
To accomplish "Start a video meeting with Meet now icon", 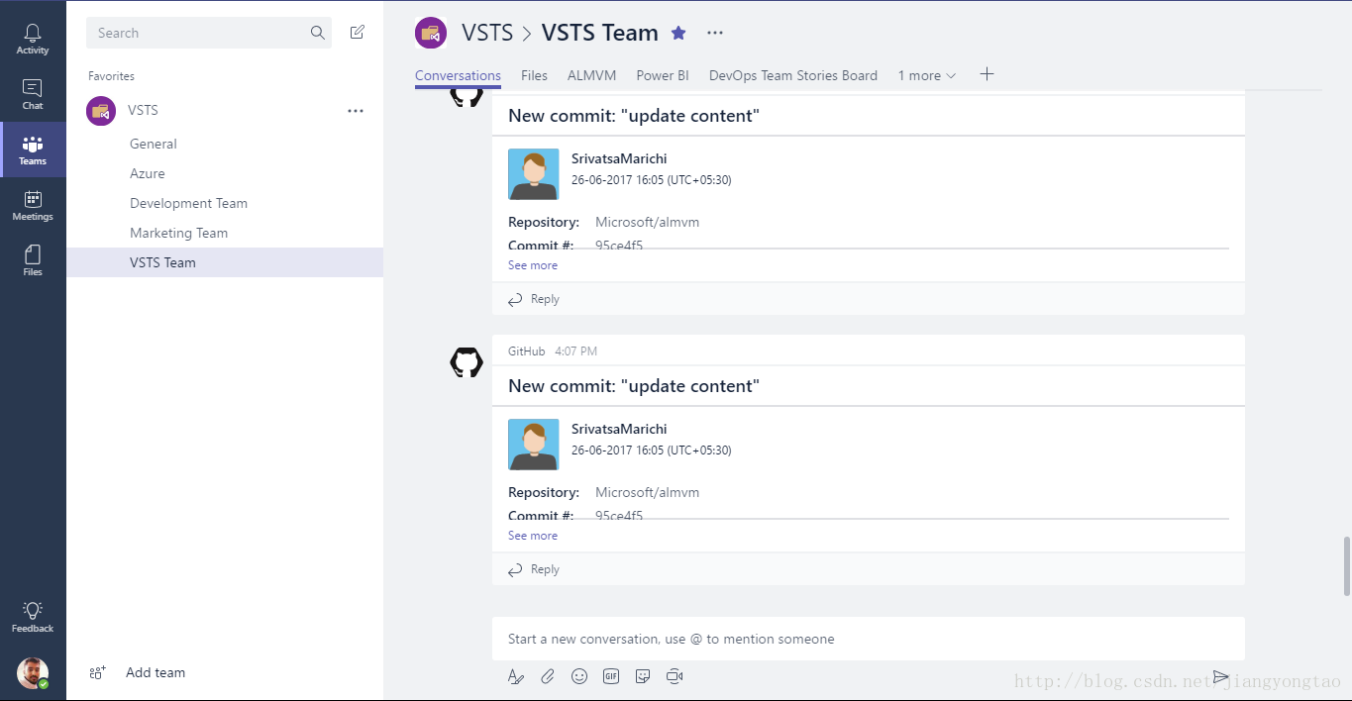I will pyautogui.click(x=675, y=676).
